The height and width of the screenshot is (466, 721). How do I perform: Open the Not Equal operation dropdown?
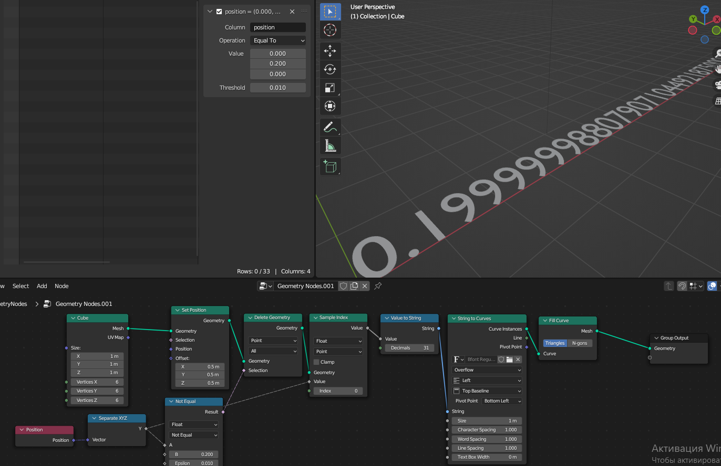coord(194,435)
